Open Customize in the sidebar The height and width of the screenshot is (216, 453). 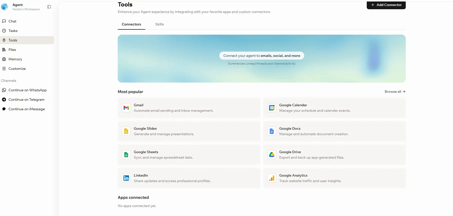[27, 69]
